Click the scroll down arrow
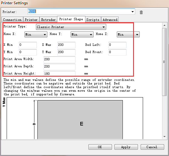This screenshot has width=169, height=156. coord(164,136)
